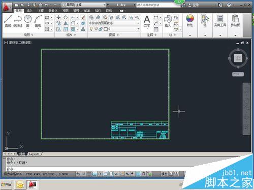Toggle Grid display in the status bar
Screen dimensions: 254x190
(89, 174)
